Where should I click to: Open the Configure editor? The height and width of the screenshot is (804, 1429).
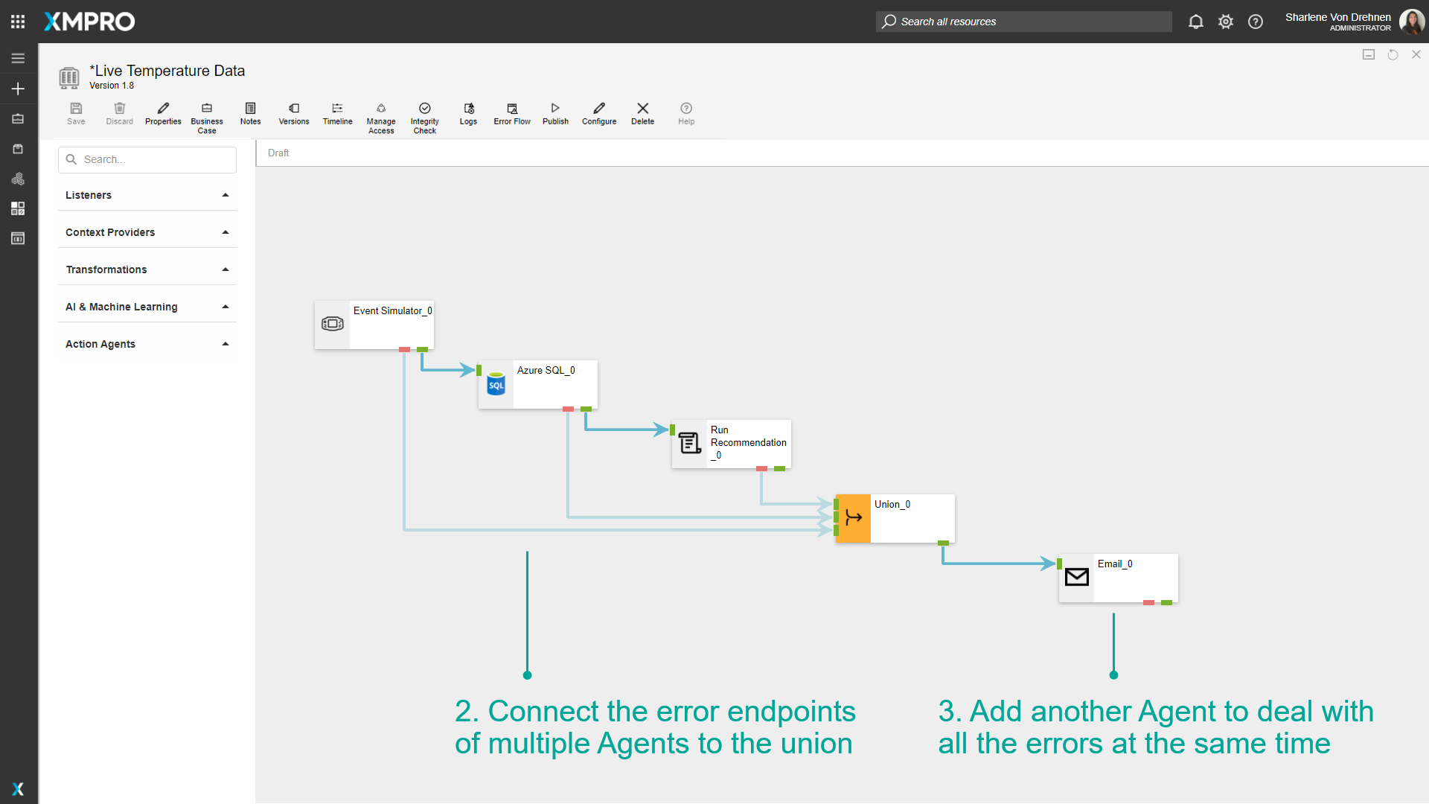tap(598, 114)
